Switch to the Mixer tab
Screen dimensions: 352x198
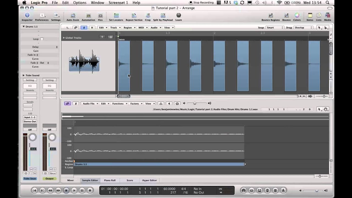70,180
